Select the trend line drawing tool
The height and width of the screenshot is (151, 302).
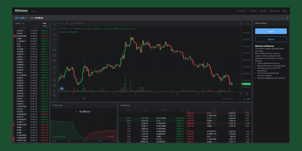(x=55, y=29)
